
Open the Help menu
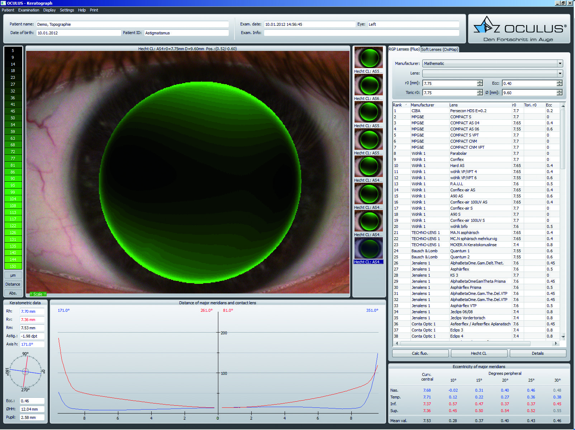[x=82, y=10]
